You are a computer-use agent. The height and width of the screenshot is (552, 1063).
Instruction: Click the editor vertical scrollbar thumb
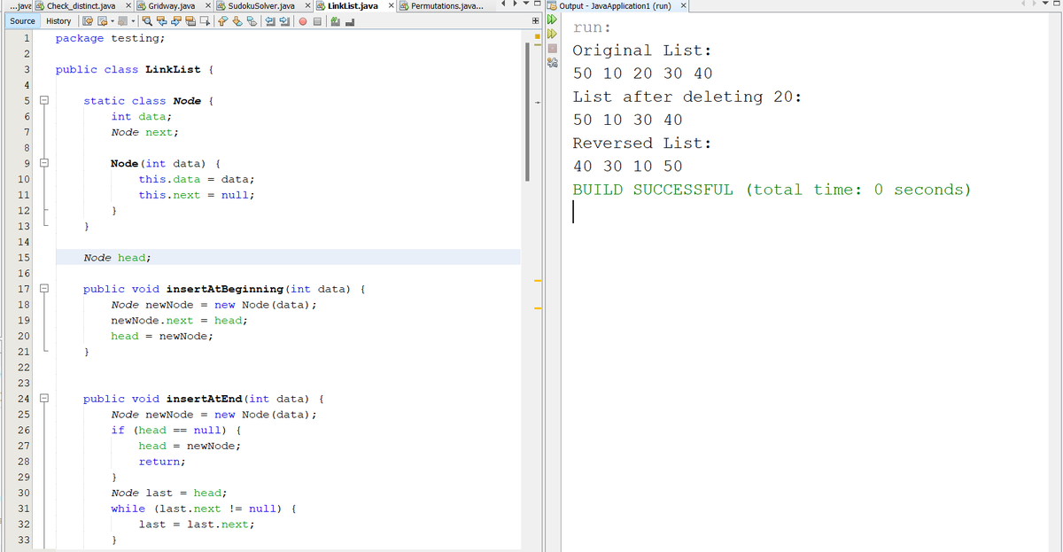pyautogui.click(x=527, y=111)
